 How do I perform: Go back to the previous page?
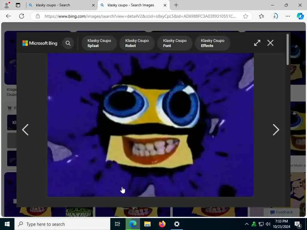(x=8, y=16)
